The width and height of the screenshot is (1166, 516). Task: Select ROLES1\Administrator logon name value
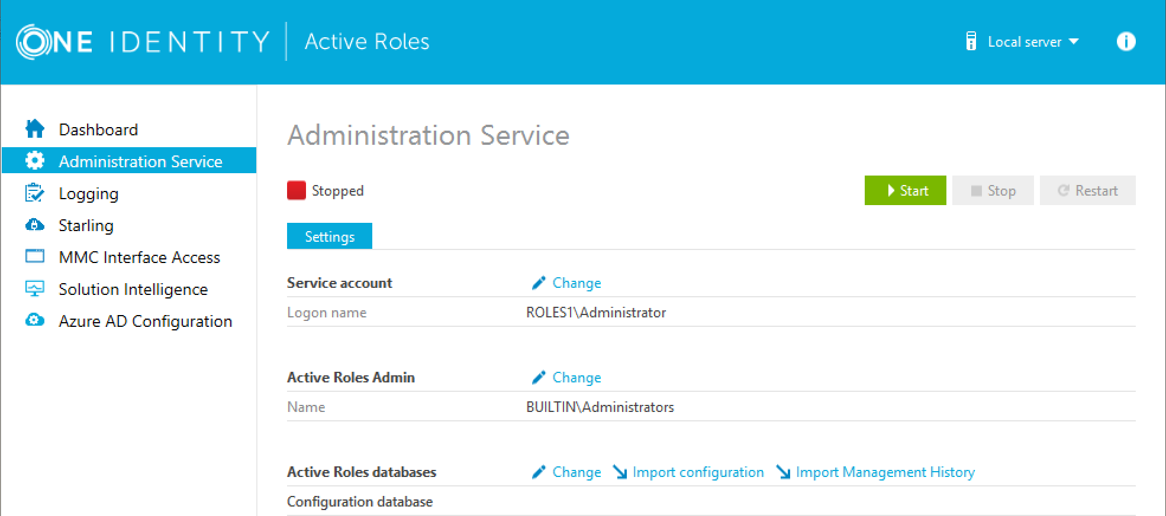tap(596, 313)
